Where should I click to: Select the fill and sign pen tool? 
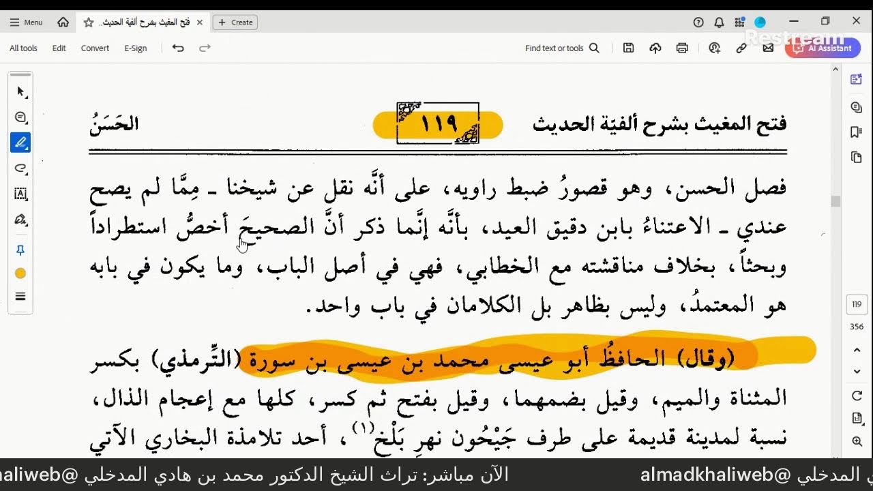(20, 220)
